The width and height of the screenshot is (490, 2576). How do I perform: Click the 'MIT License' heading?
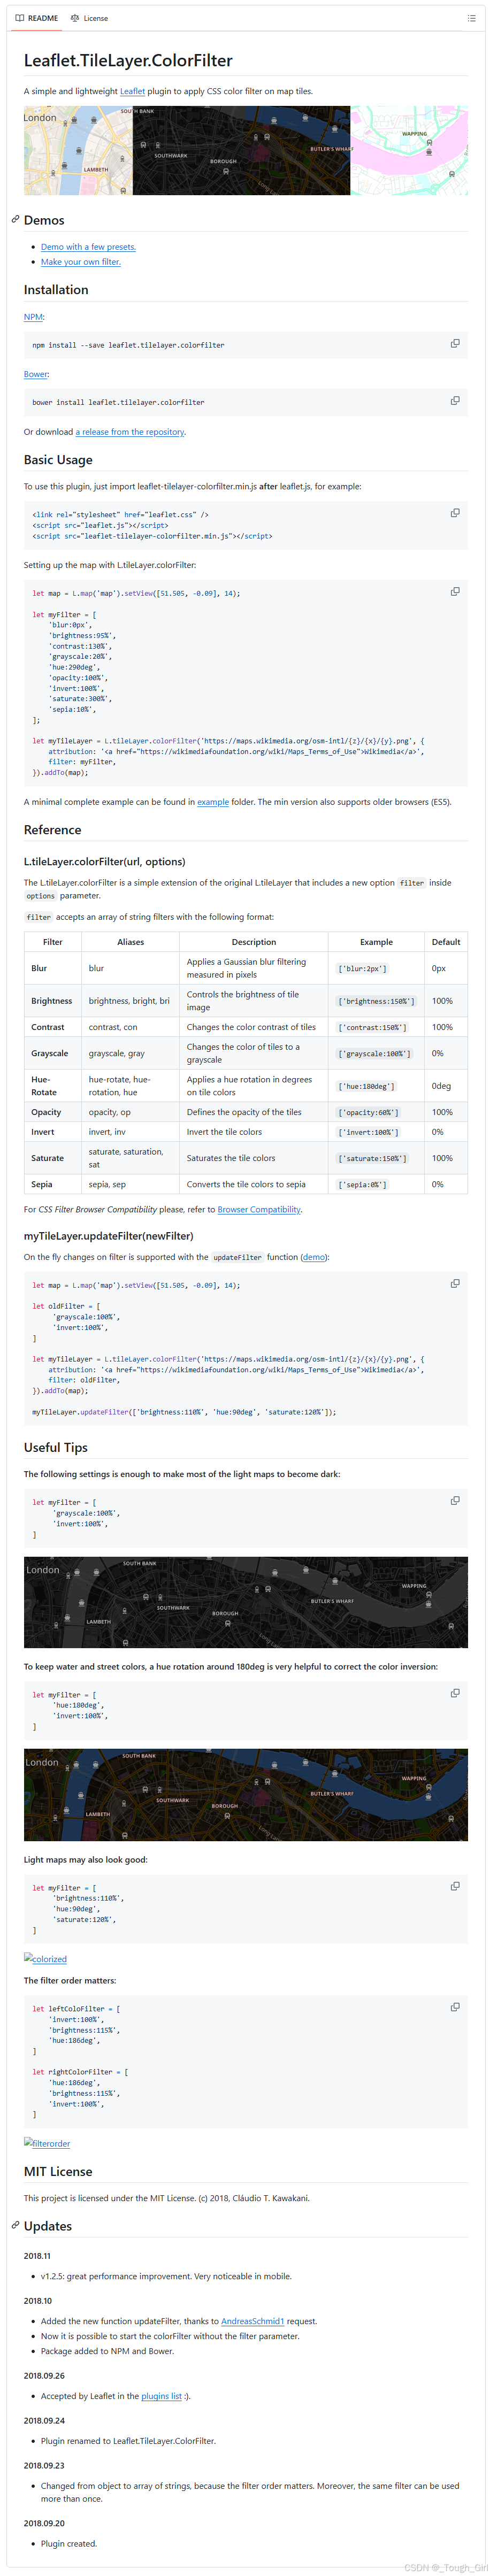pyautogui.click(x=58, y=2171)
